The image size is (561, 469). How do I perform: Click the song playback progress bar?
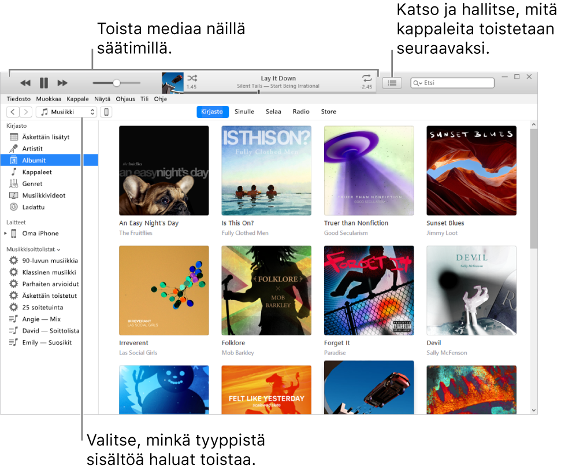[280, 93]
